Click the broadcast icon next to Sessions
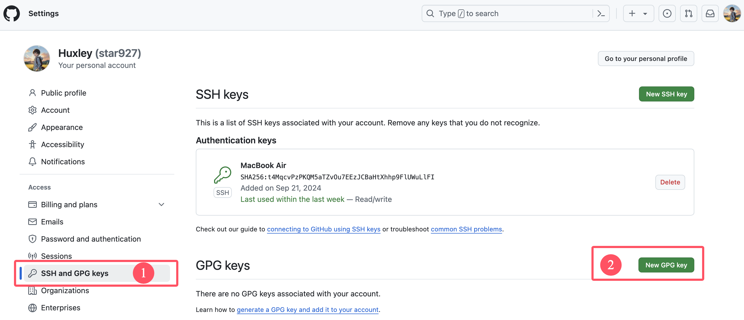The width and height of the screenshot is (744, 320). [x=32, y=256]
